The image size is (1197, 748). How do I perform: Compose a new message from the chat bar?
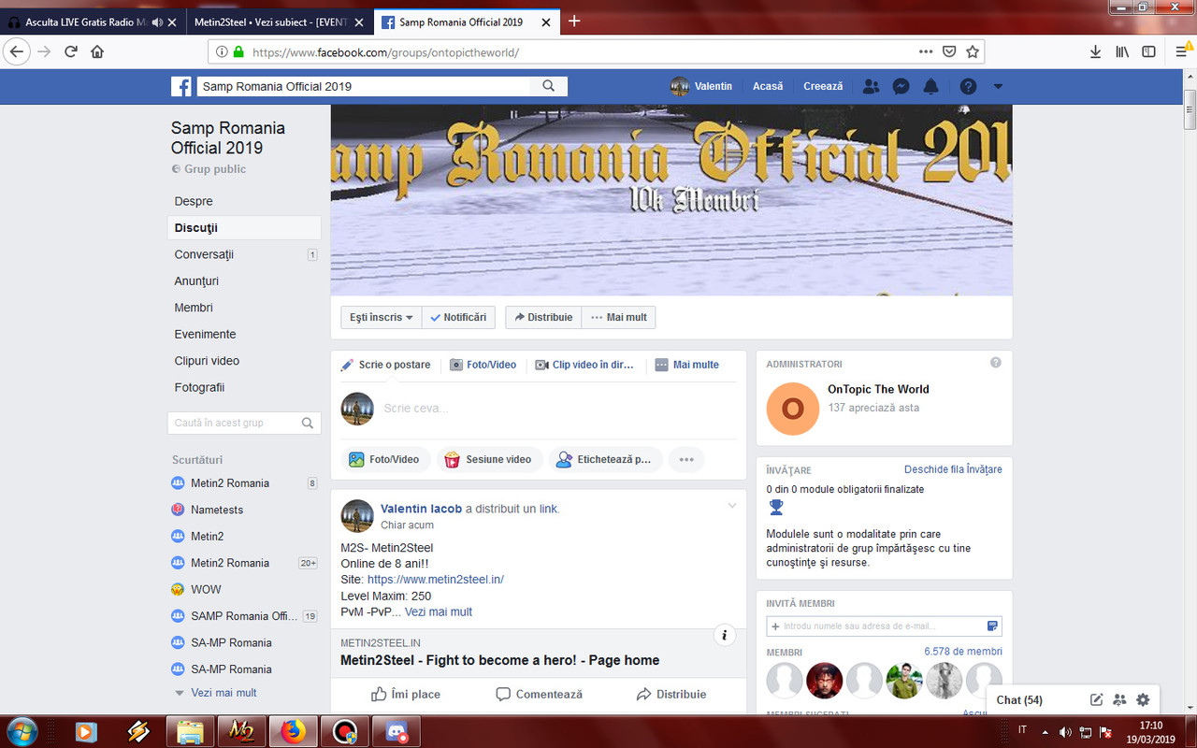point(1096,699)
